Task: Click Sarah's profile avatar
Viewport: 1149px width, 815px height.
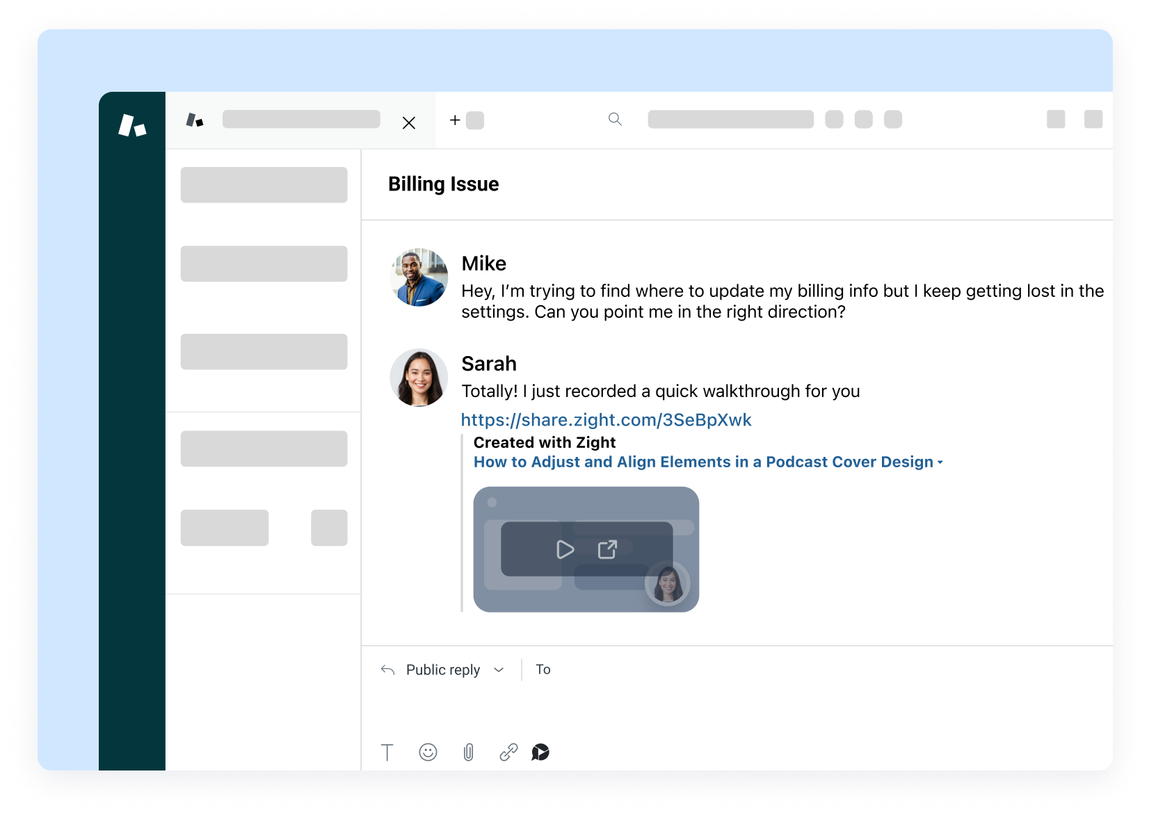Action: coord(419,378)
